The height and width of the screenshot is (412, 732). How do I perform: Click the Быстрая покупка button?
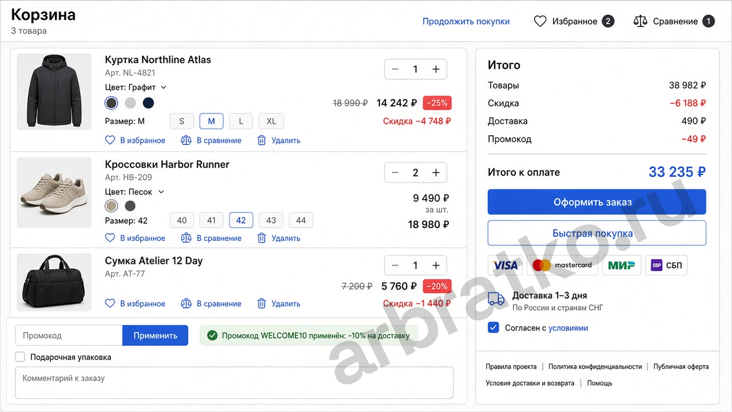(x=597, y=233)
